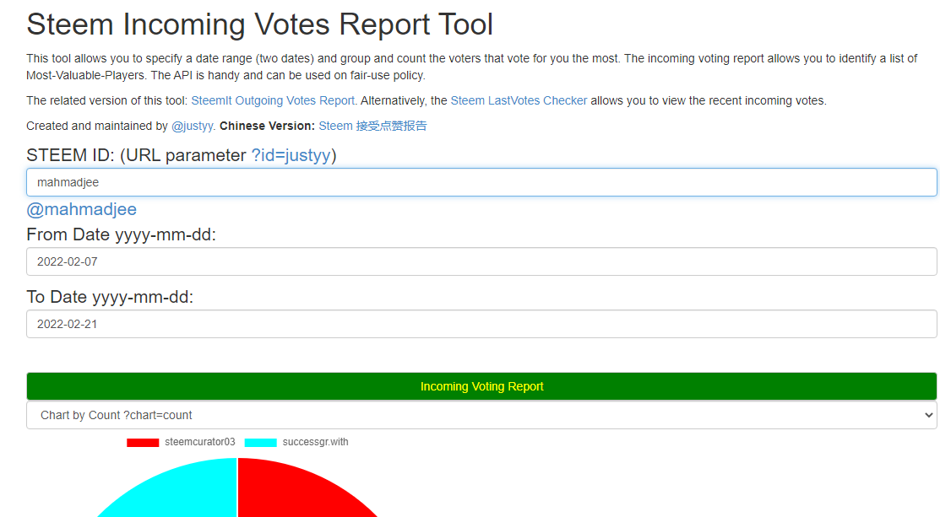940x517 pixels.
Task: Visit the @justyy author profile link
Action: (x=192, y=126)
